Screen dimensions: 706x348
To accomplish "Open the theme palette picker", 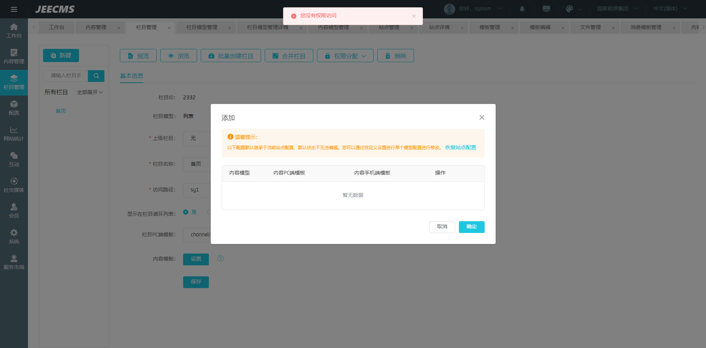I will click(570, 9).
